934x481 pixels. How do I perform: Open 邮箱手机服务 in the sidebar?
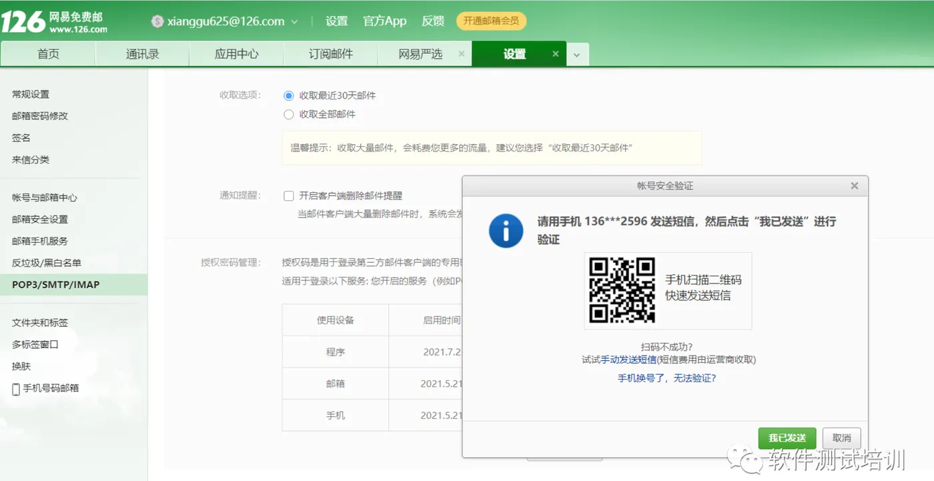(x=40, y=241)
